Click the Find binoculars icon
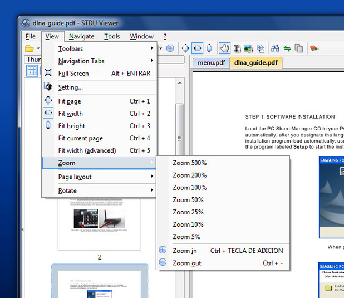344x298 pixels. pyautogui.click(x=274, y=48)
